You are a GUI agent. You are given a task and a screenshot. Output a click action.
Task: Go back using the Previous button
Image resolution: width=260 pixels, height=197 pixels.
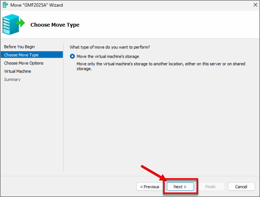tap(150, 187)
